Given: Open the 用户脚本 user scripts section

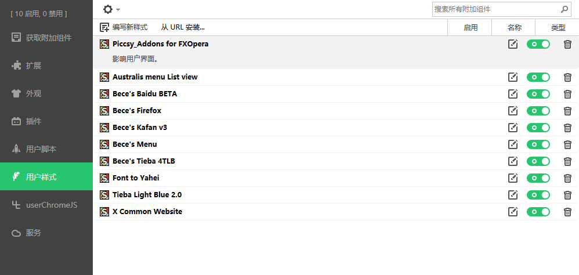Looking at the screenshot, I should tap(46, 149).
